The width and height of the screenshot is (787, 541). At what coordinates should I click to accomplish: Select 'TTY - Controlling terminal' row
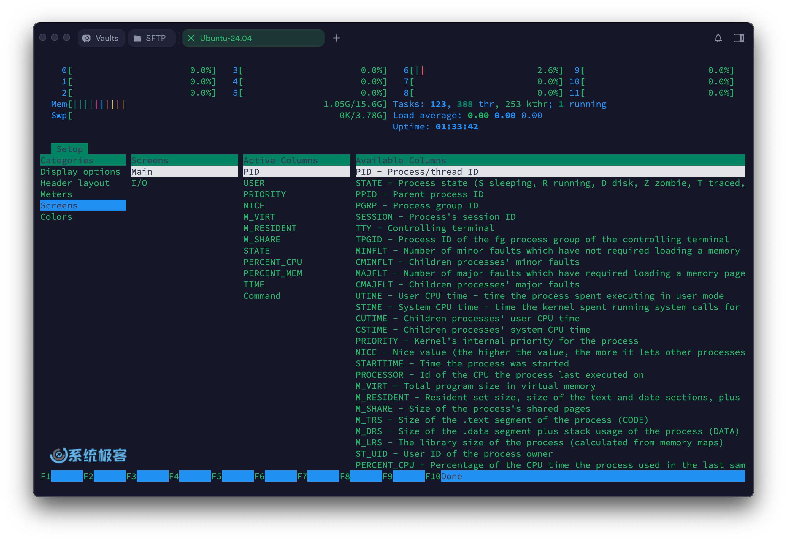point(550,228)
